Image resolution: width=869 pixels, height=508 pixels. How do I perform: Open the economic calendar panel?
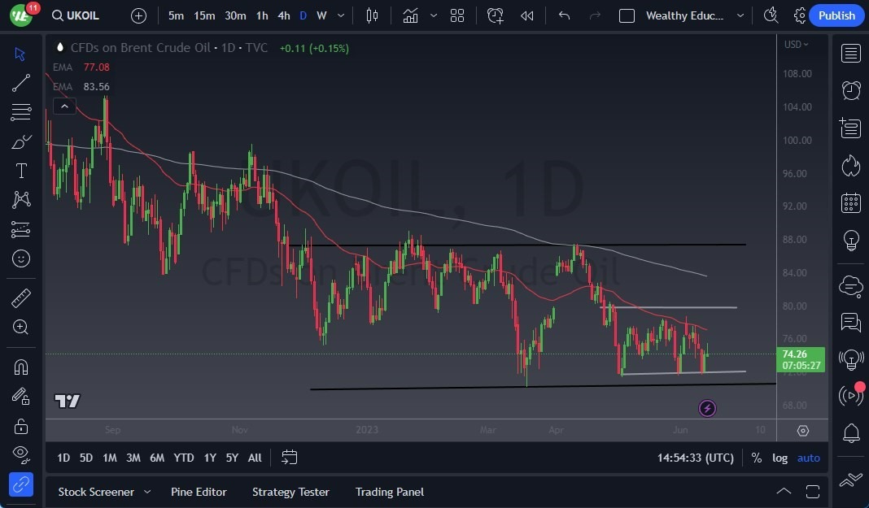click(851, 203)
